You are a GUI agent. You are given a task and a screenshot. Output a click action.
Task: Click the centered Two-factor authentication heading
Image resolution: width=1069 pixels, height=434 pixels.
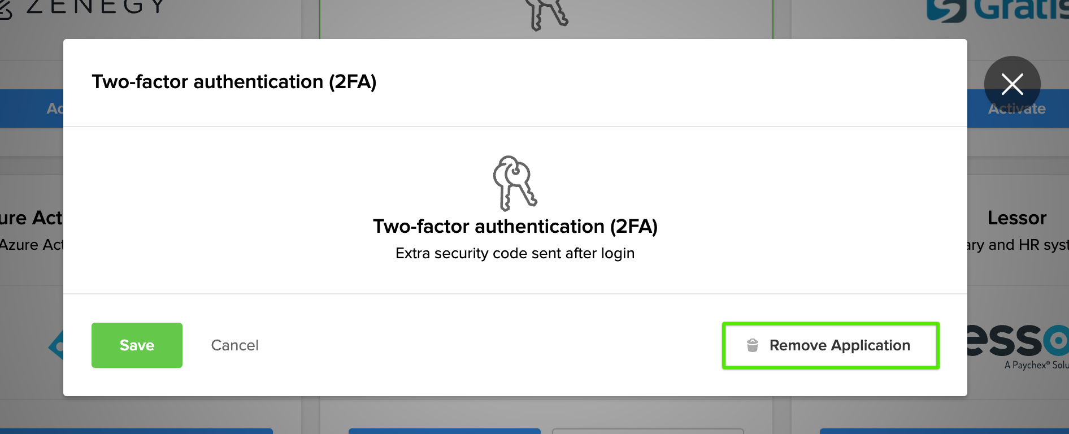pos(515,227)
